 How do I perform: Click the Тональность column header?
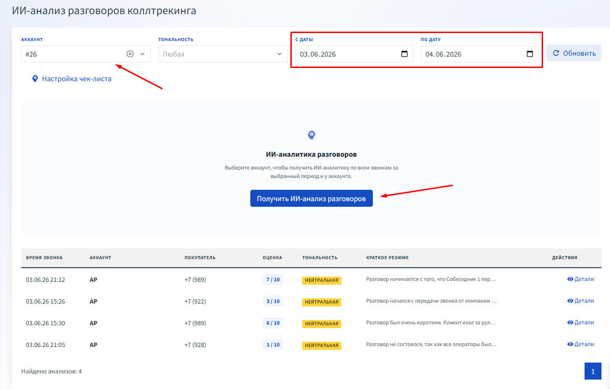(320, 258)
